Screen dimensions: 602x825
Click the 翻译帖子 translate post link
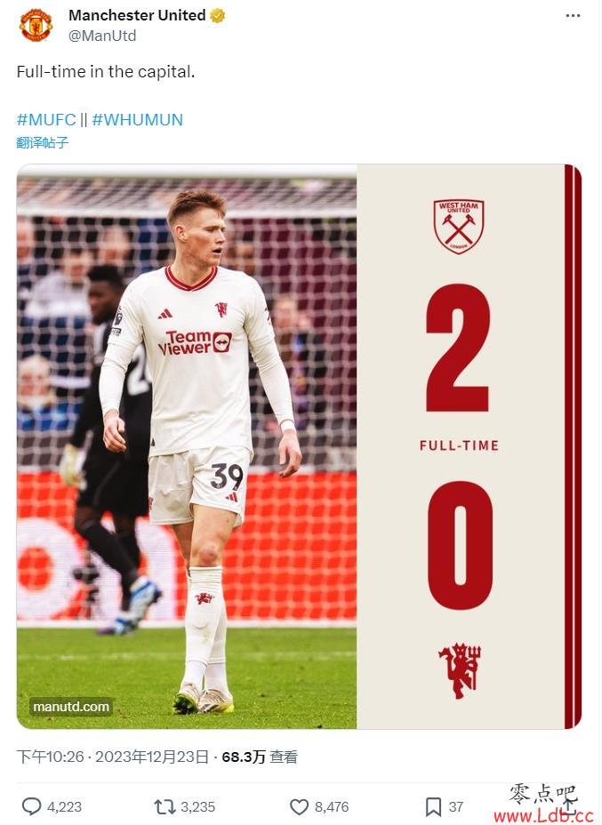click(x=42, y=142)
